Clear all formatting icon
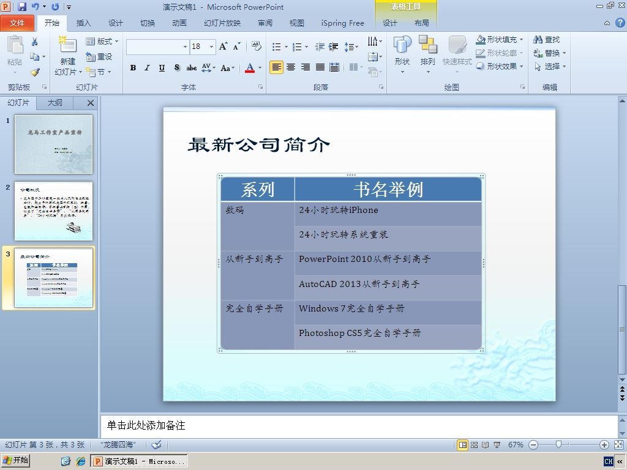Screen dimensions: 627x470 [x=257, y=47]
